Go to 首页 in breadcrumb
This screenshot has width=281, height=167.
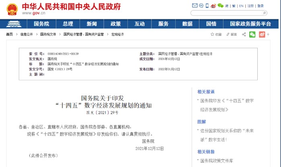9,34
